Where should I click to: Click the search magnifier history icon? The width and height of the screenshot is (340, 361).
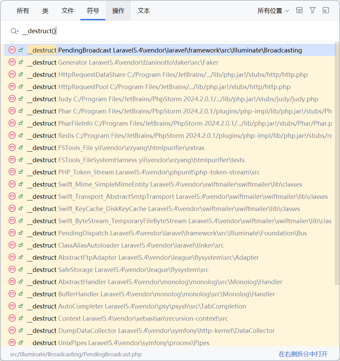coord(15,31)
